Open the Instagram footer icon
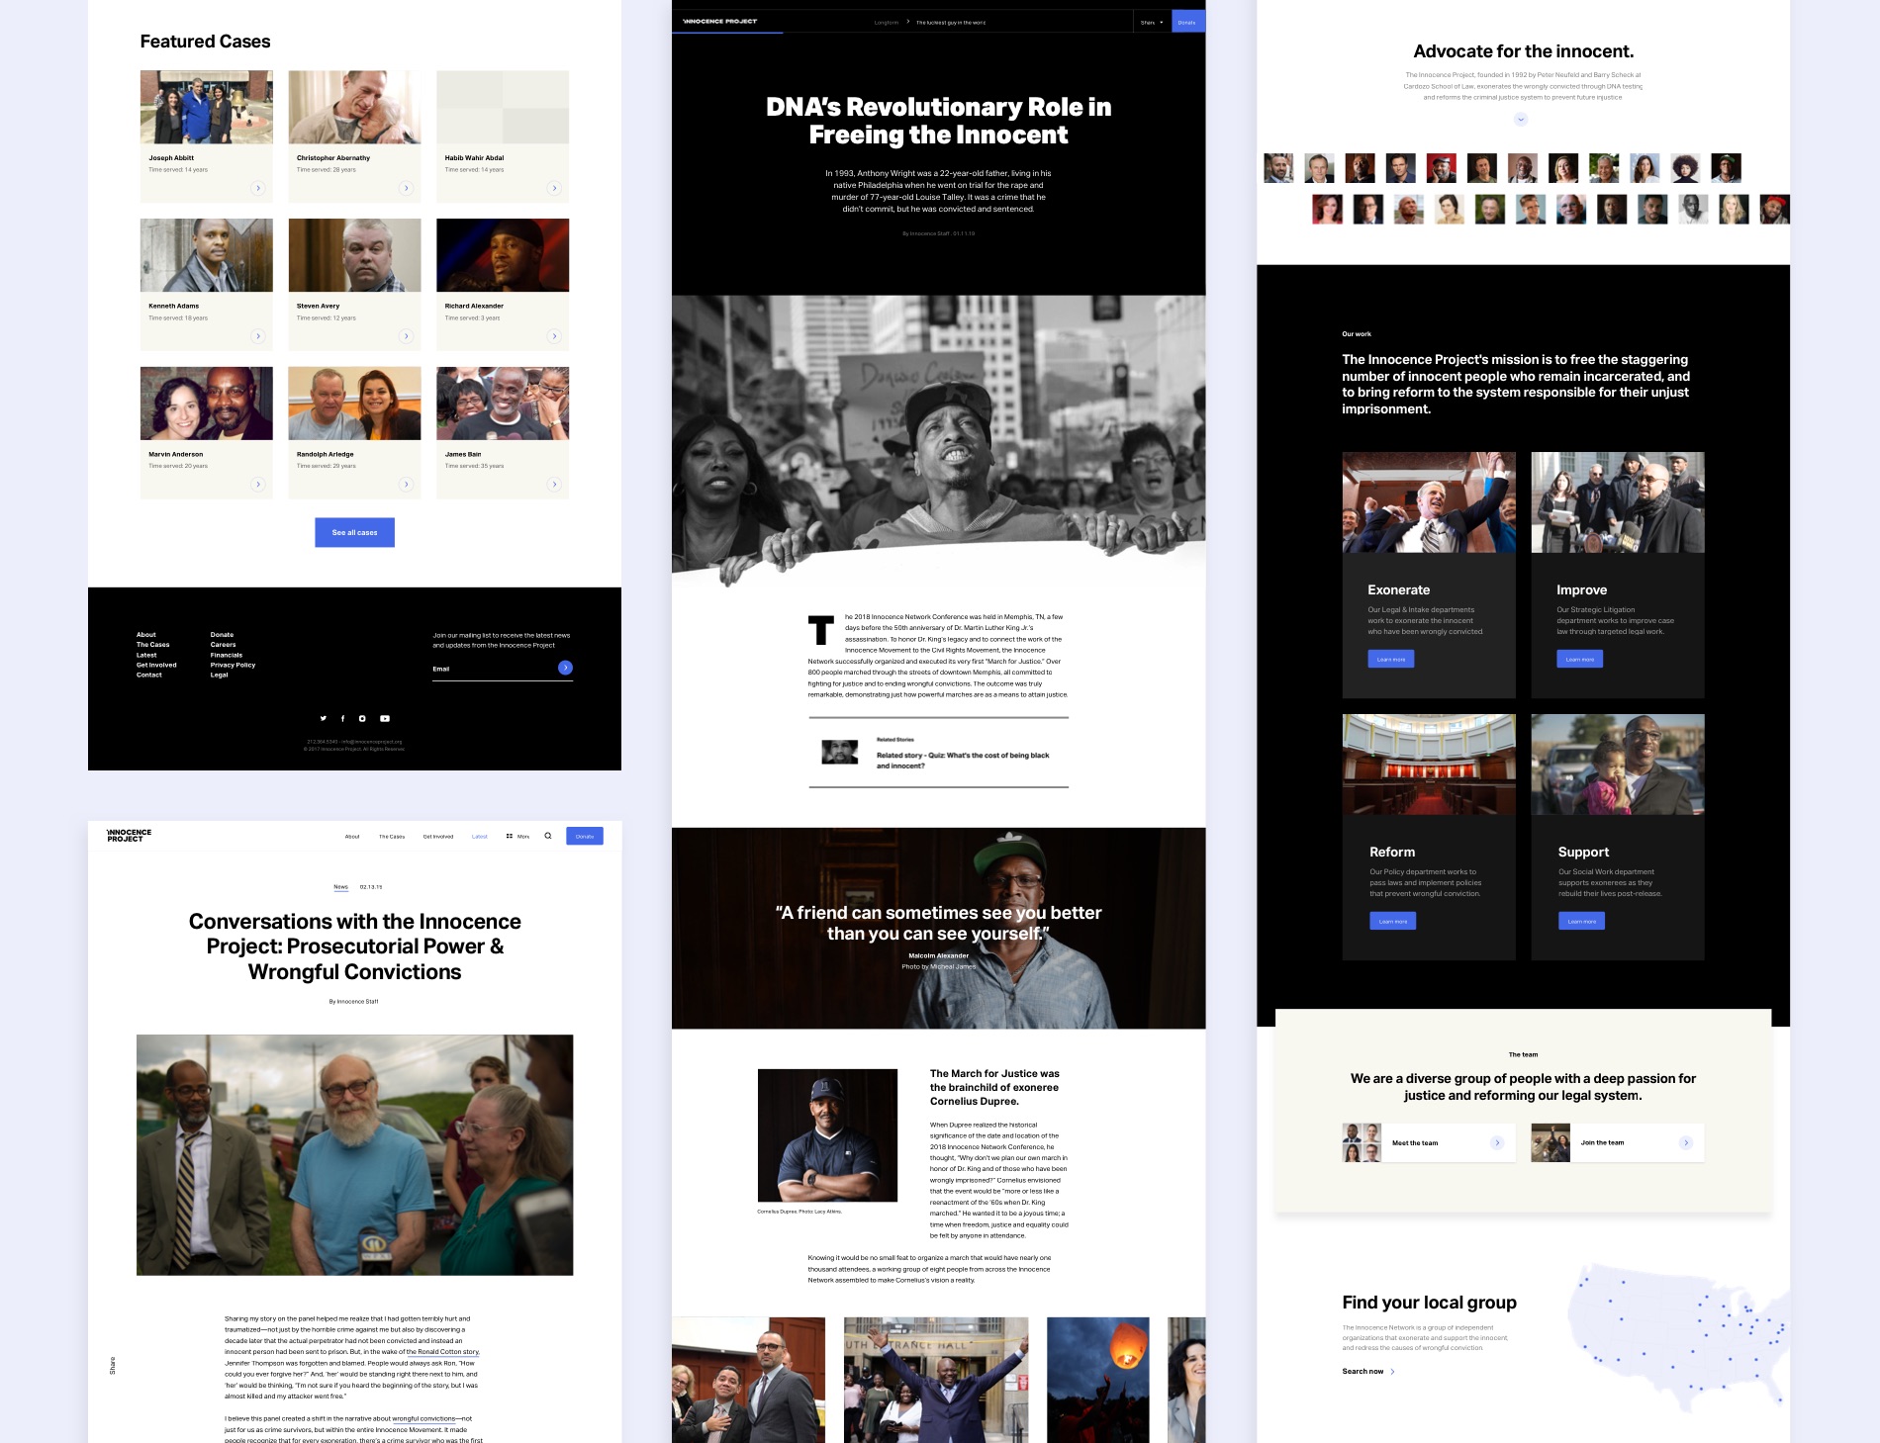 (x=362, y=719)
